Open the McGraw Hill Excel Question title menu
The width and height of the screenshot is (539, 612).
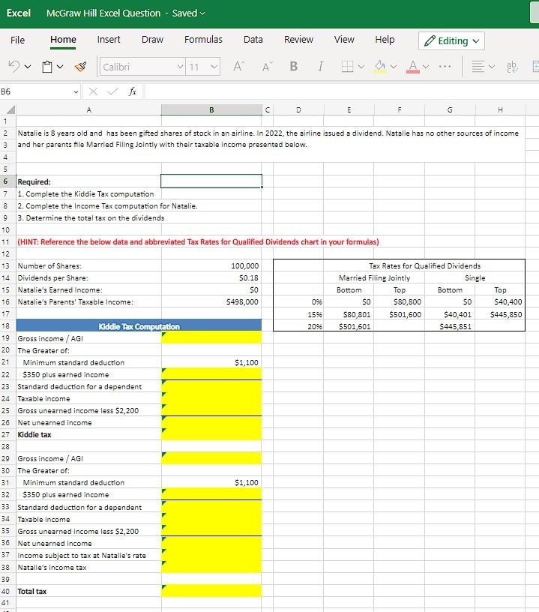126,13
